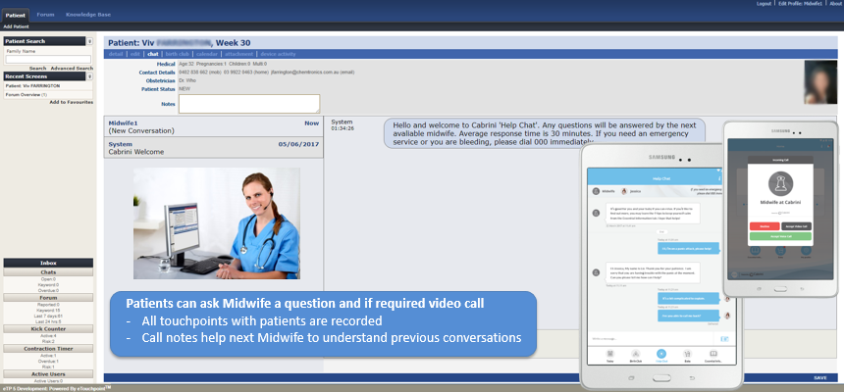
Task: Open the device activity sub-tab
Action: tap(278, 54)
